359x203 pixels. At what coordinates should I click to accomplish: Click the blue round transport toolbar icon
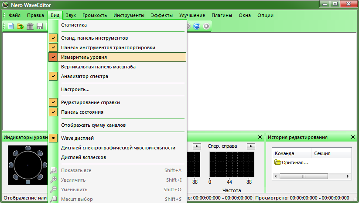197,26
